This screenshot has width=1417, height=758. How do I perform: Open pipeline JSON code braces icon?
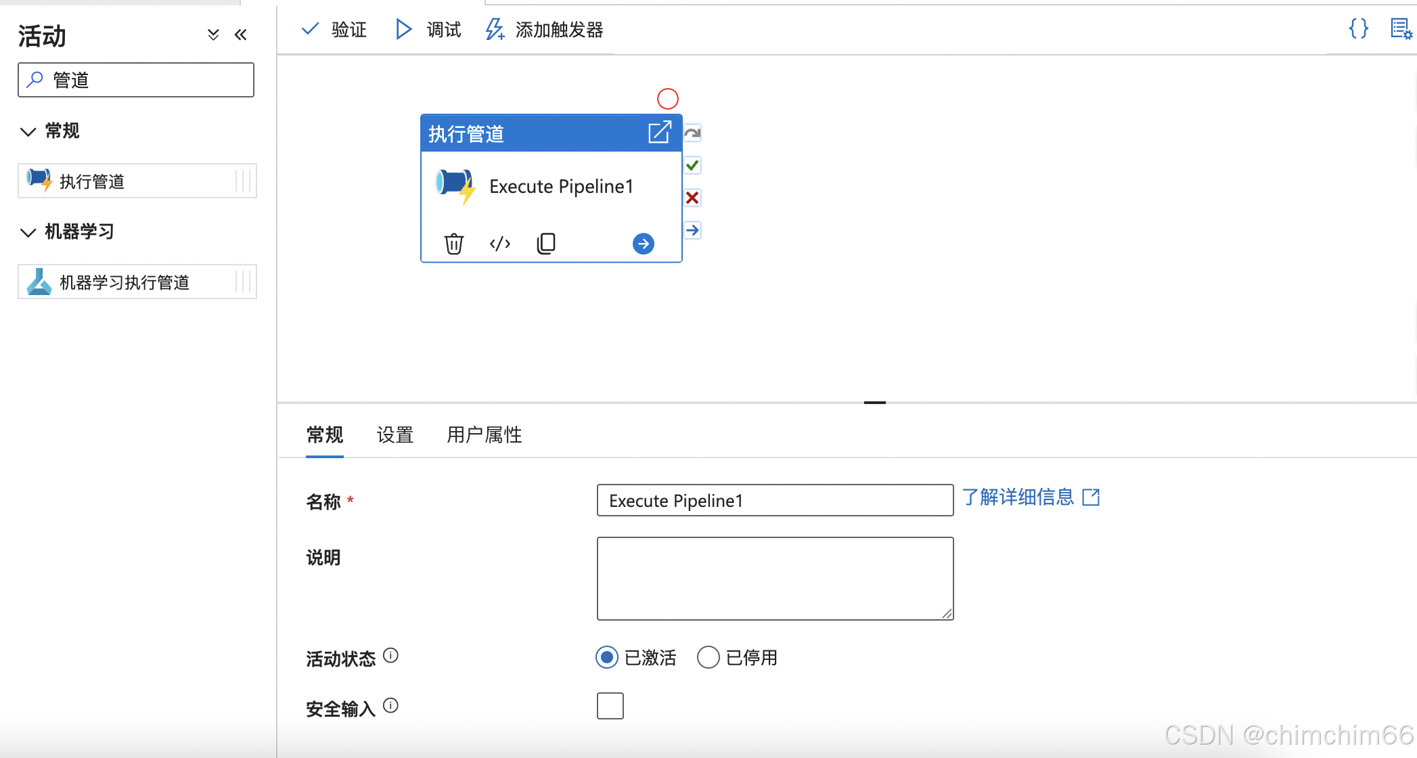1358,28
